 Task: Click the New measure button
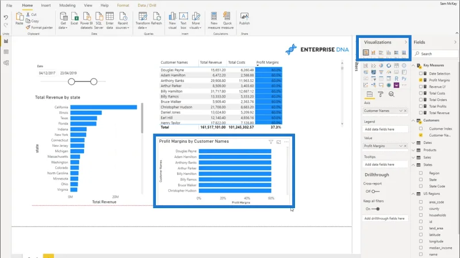click(214, 21)
